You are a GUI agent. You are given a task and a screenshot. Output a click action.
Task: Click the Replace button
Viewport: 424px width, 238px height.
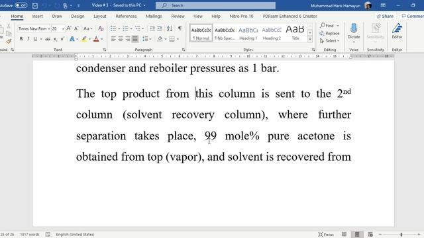tap(329, 33)
